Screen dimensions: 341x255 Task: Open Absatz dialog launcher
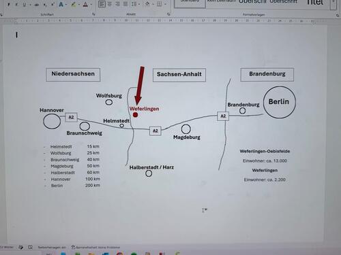(168, 14)
